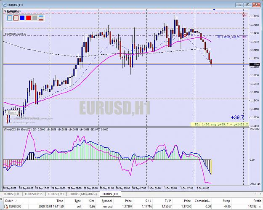Click the blue and red lines icon
This screenshot has height=210, width=263.
(x=41, y=18)
